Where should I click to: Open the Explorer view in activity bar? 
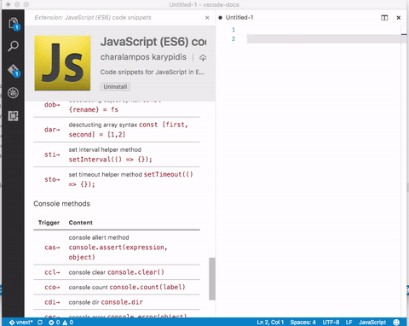pos(14,24)
